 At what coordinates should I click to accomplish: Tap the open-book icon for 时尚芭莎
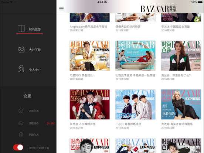(21, 28)
